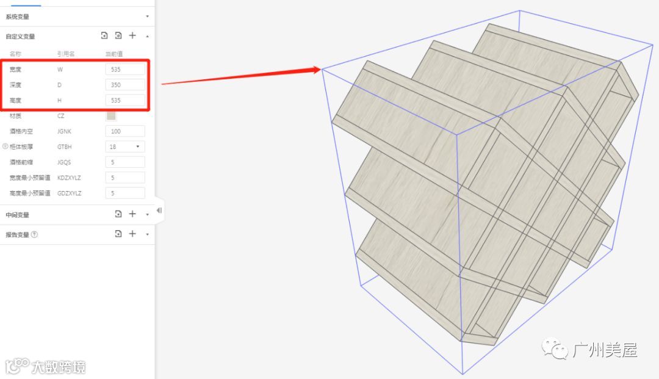Collapse the left variables panel
This screenshot has height=379, width=659.
pos(159,210)
